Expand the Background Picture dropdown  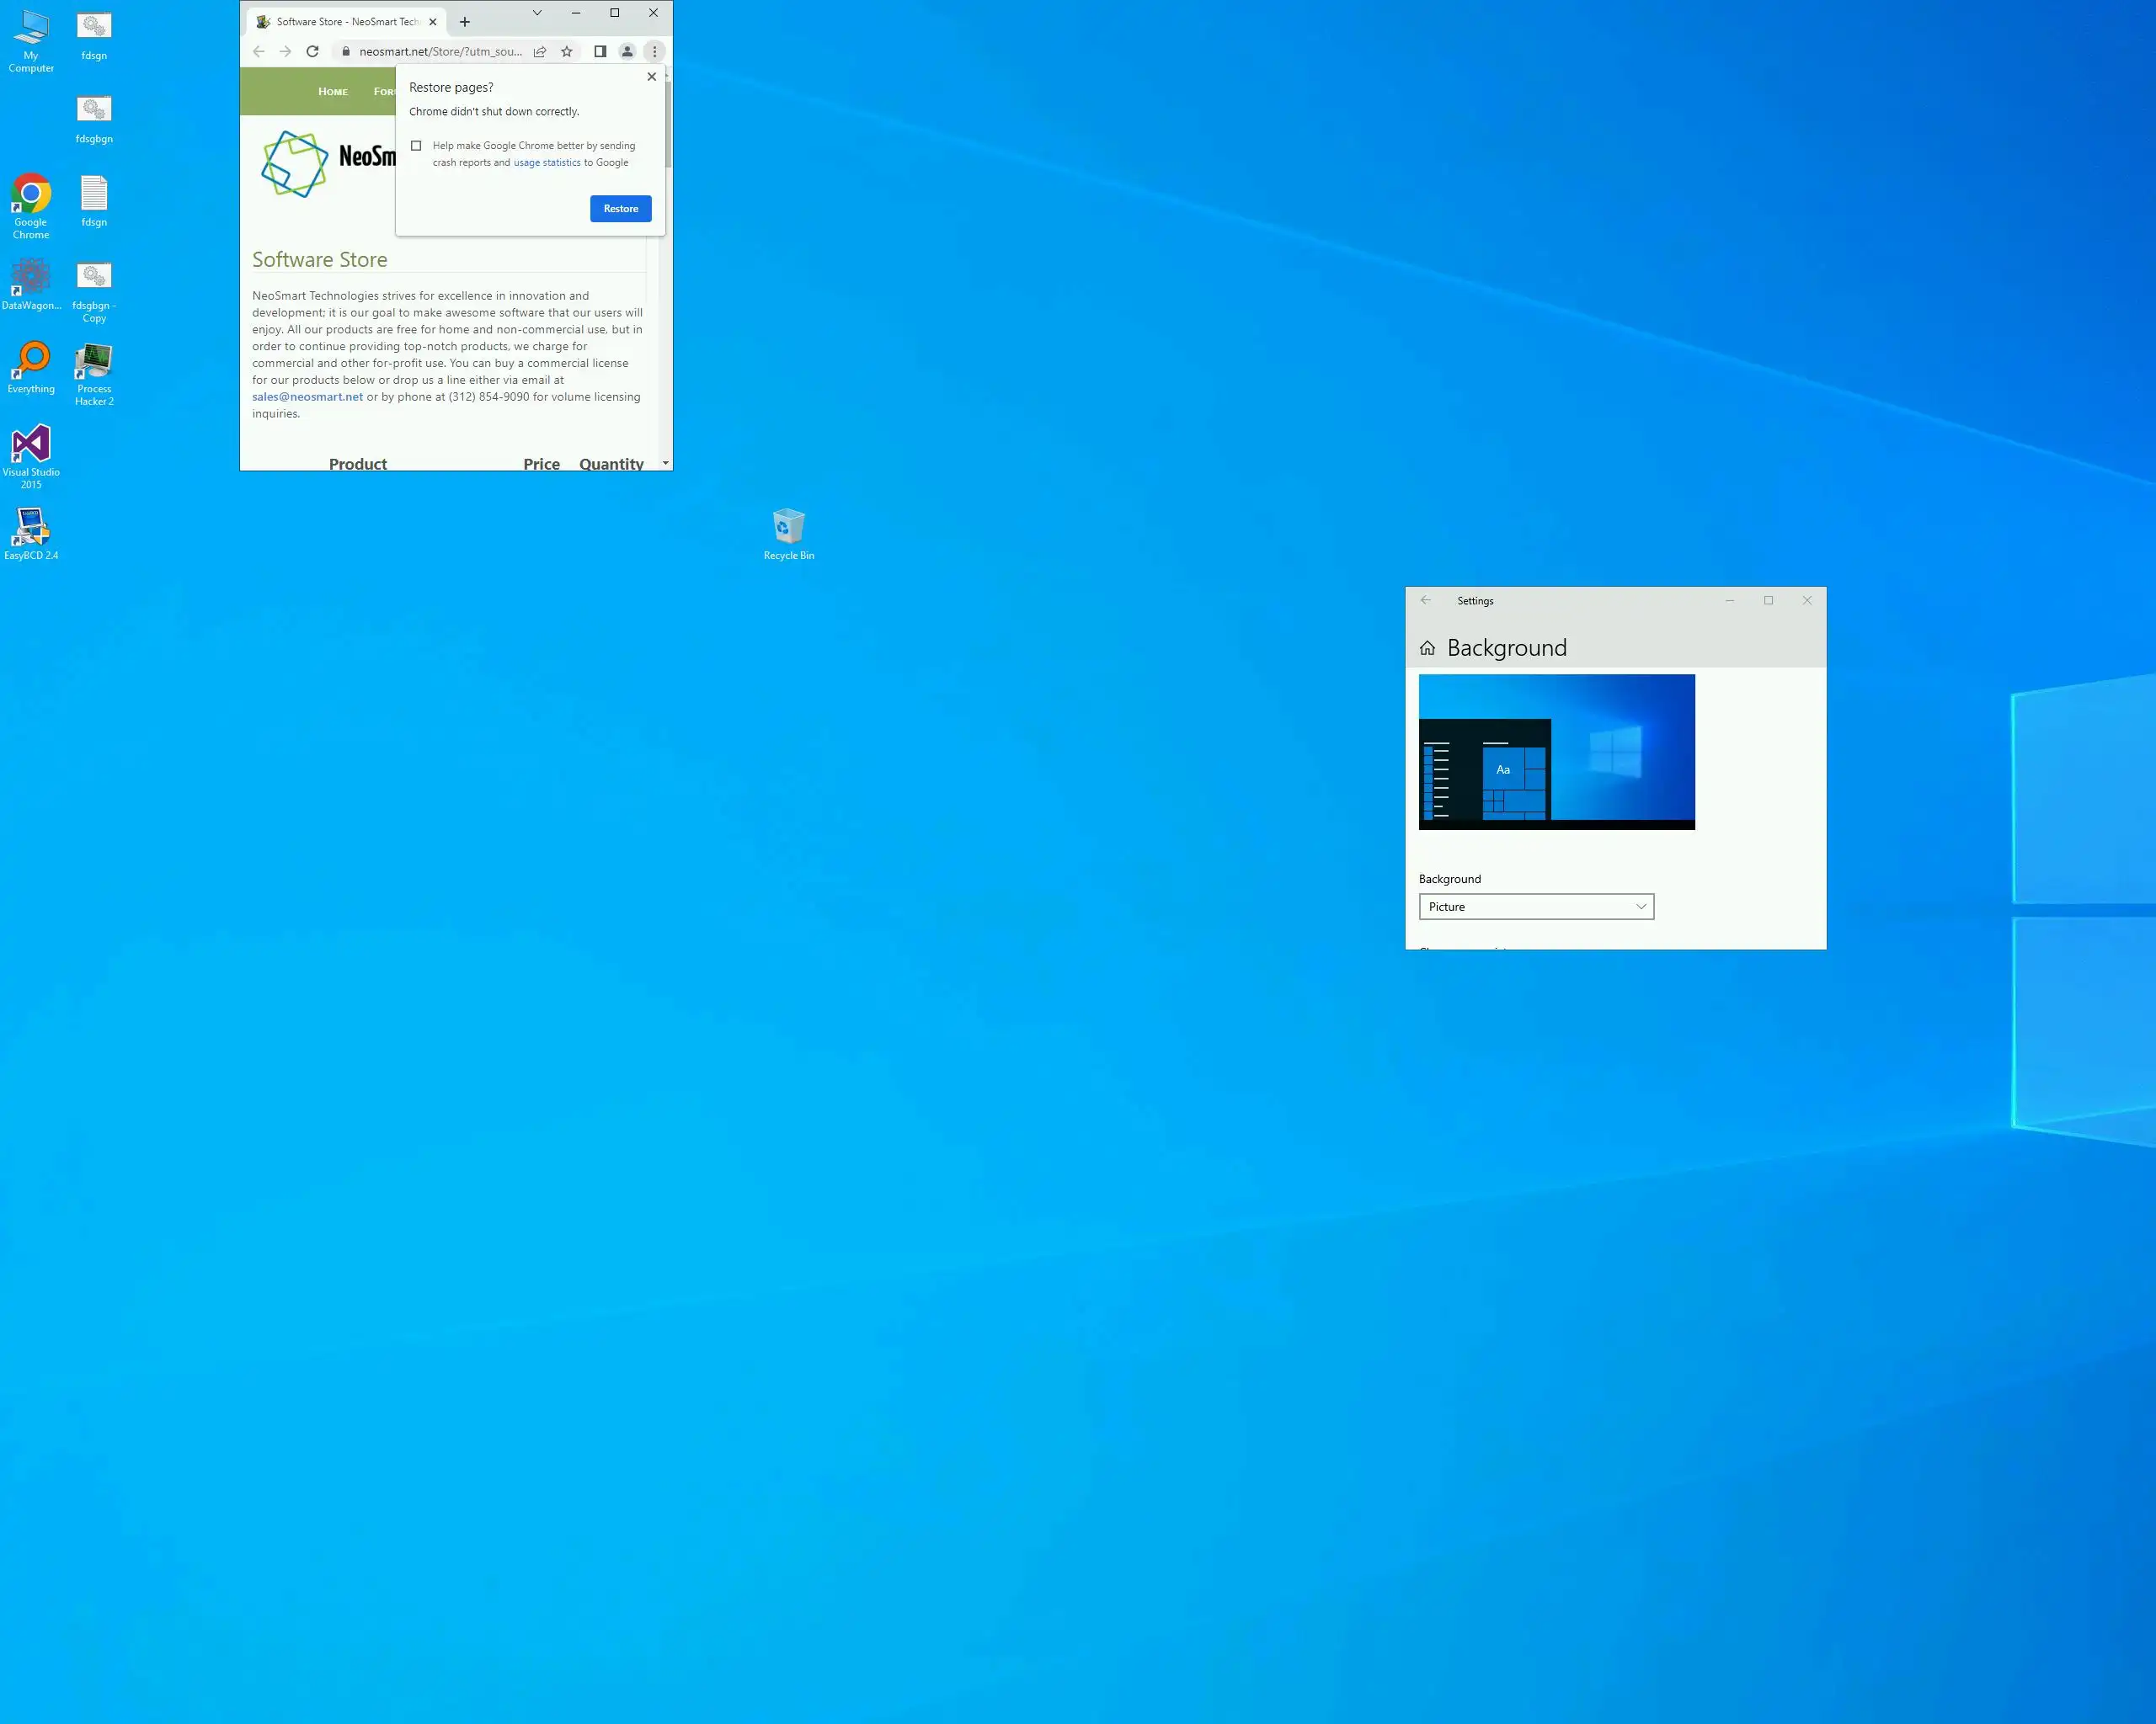pyautogui.click(x=1536, y=907)
